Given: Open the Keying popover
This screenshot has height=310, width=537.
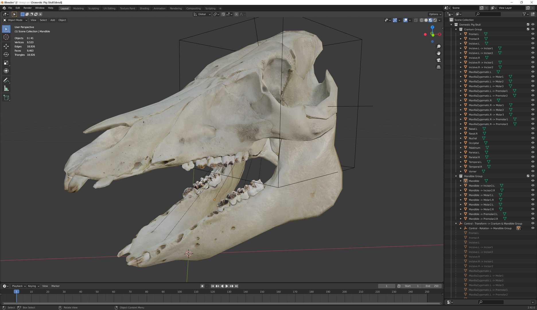Looking at the screenshot, I should pyautogui.click(x=34, y=286).
